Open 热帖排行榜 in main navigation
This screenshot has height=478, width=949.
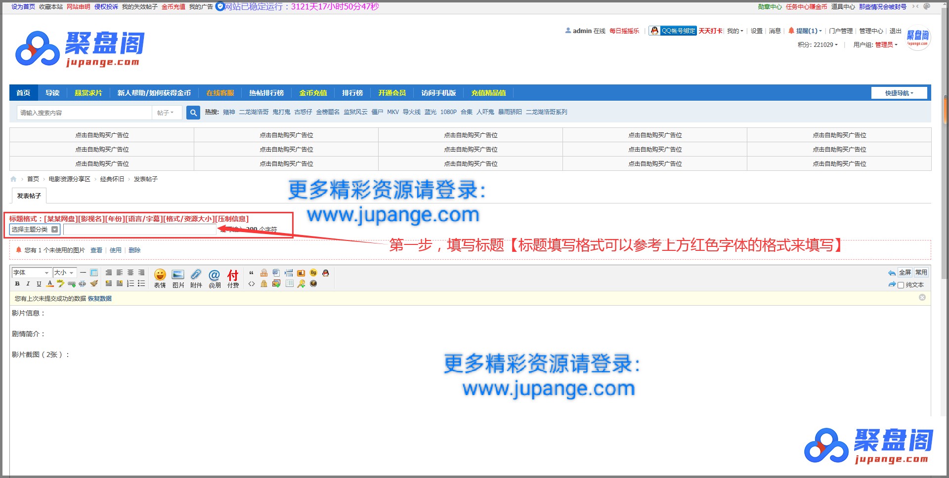[266, 93]
